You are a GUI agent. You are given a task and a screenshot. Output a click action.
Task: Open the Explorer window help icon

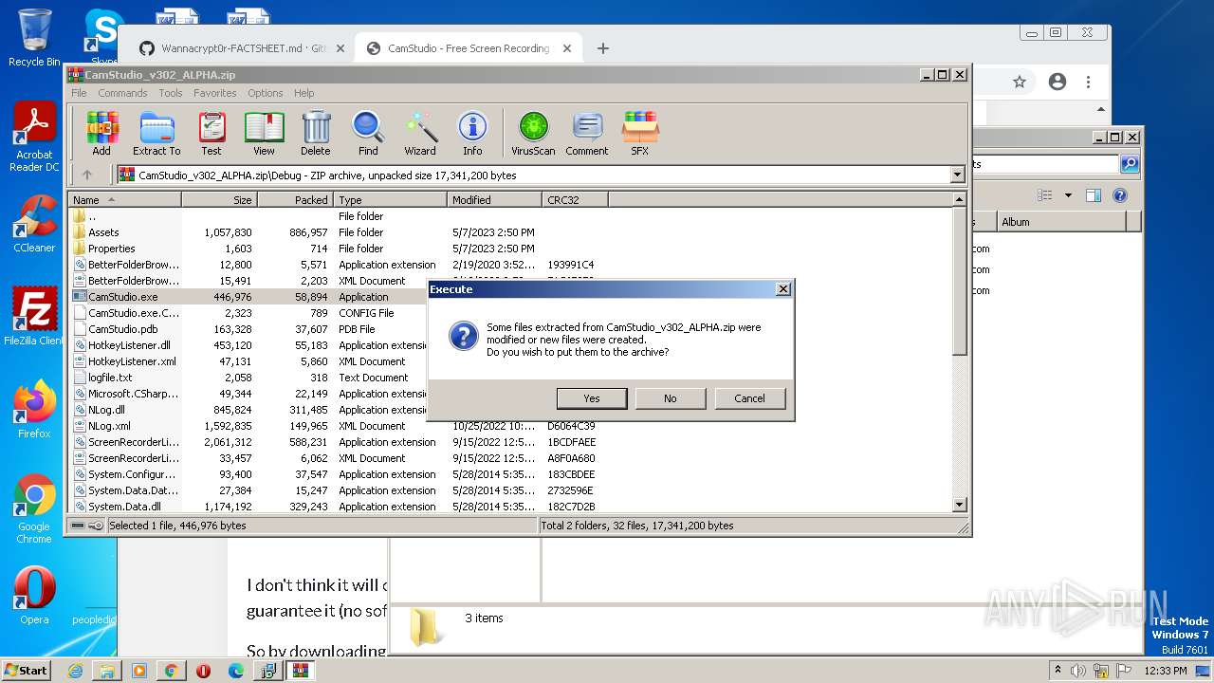[x=1120, y=195]
